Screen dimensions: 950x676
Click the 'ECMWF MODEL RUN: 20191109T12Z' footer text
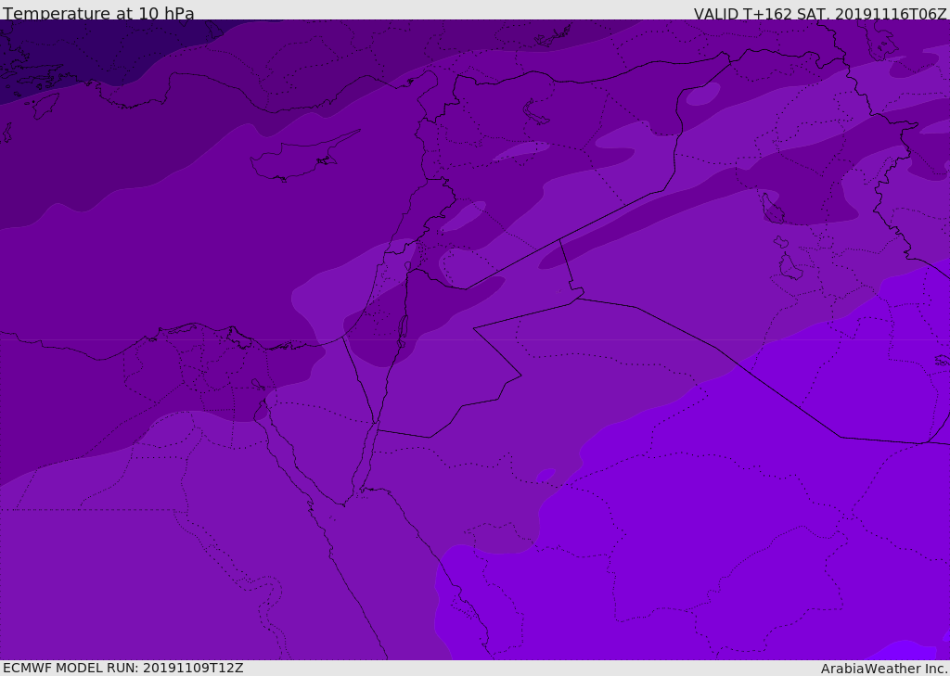pyautogui.click(x=123, y=668)
